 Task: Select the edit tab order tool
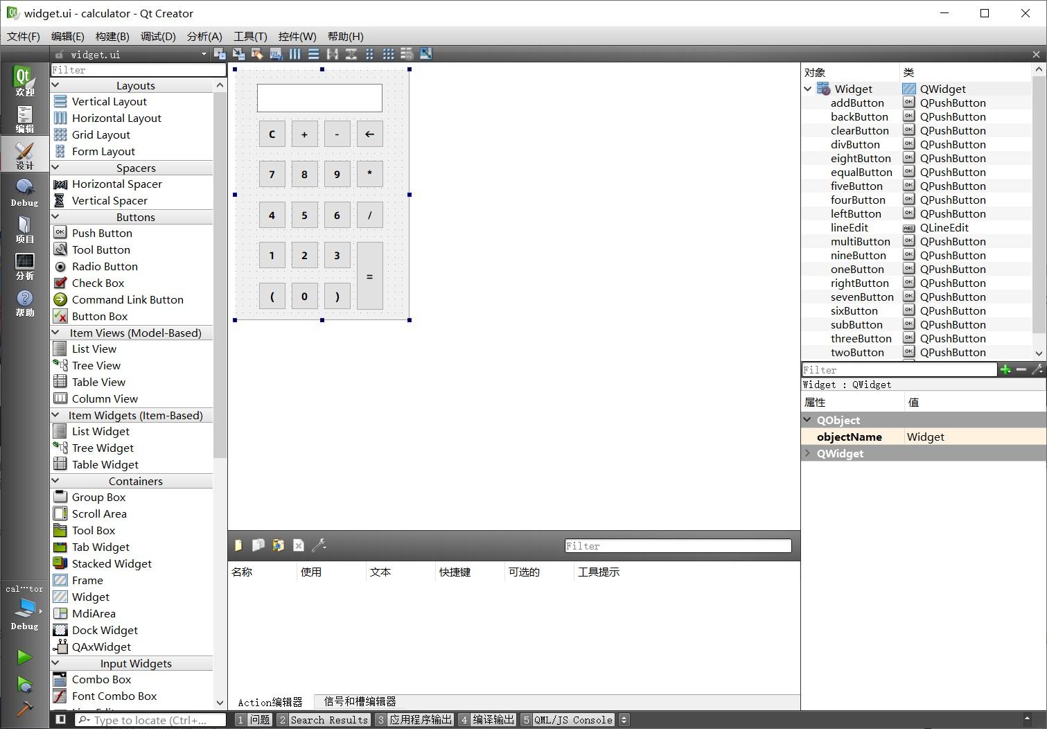[276, 53]
